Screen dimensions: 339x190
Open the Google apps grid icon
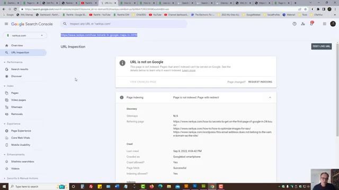(324, 24)
